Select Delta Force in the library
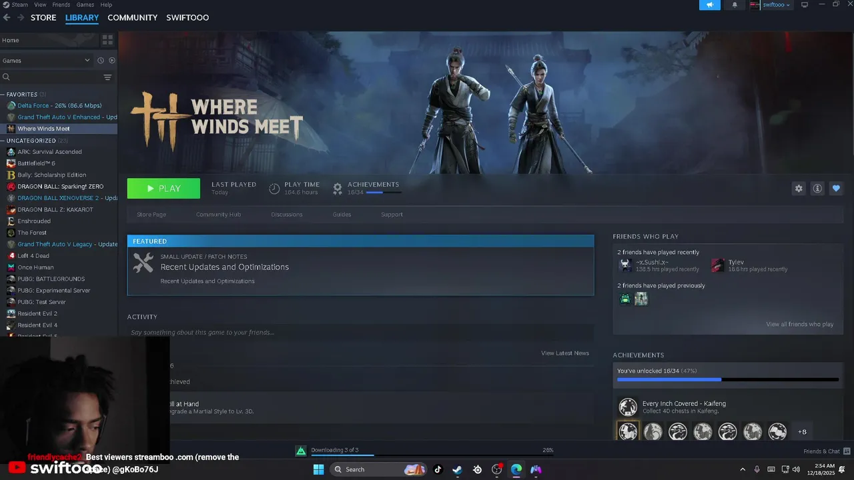Viewport: 854px width, 480px height. (59, 105)
